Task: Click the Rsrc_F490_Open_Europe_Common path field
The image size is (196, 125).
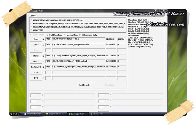Action: pyautogui.click(x=79, y=56)
